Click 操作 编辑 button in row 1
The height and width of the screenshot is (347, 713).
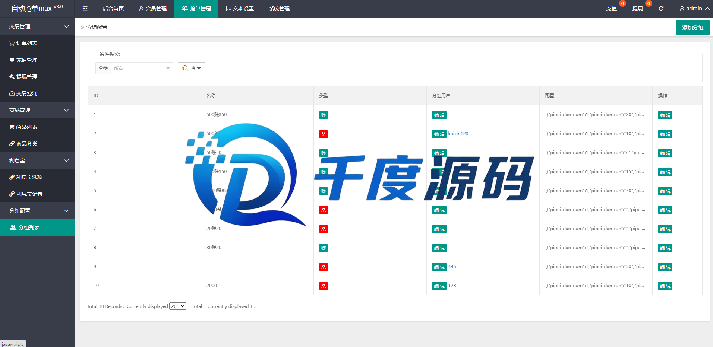665,115
